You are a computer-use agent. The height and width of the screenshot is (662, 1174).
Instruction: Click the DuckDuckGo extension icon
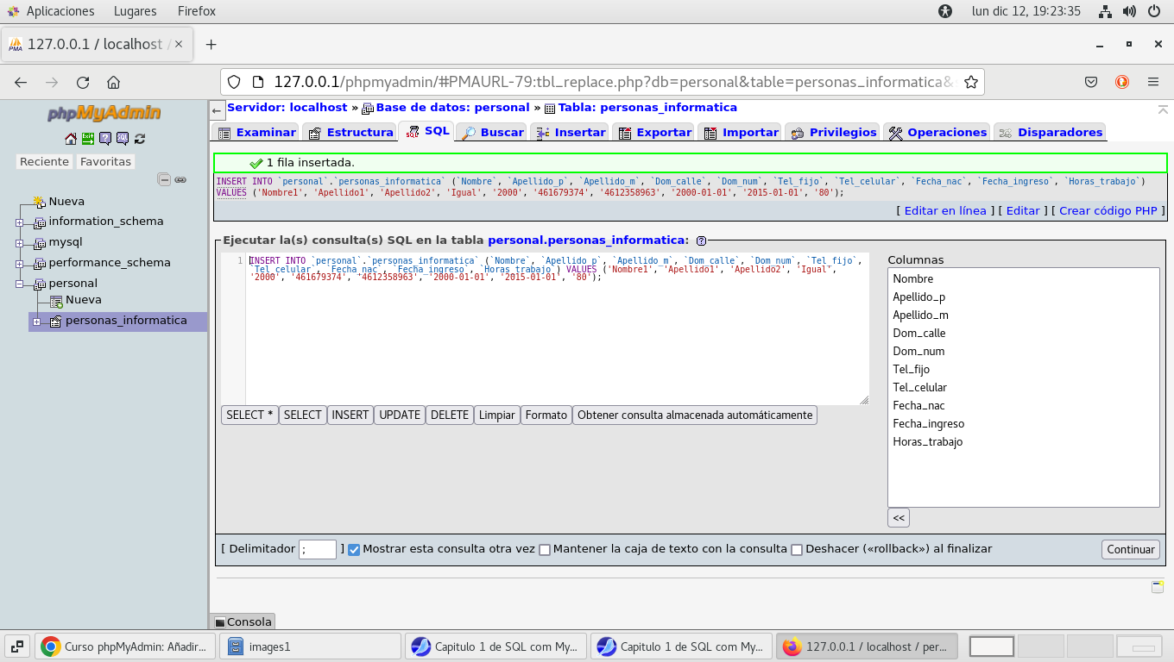point(1122,82)
